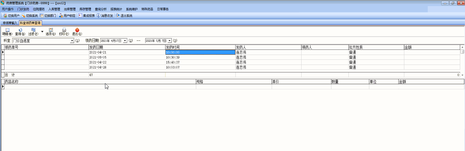The width and height of the screenshot is (465, 151).
Task: Click the 10:30:39 time cell
Action: point(200,57)
